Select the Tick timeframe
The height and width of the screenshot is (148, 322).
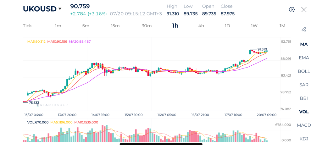click(x=27, y=26)
